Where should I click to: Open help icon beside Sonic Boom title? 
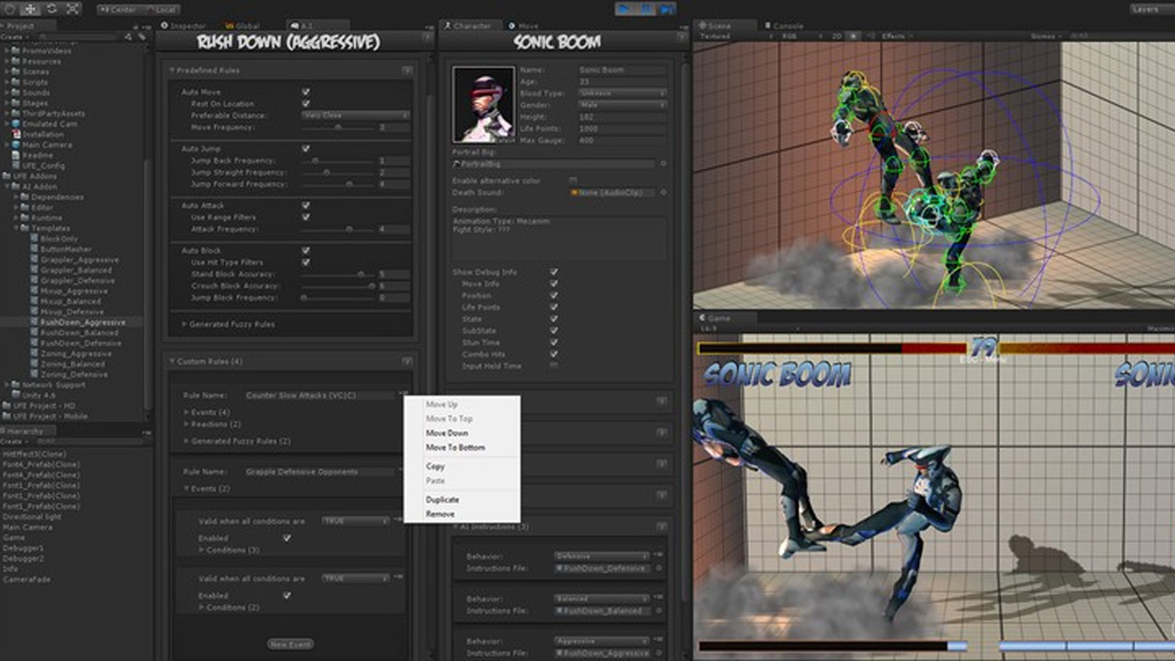coord(681,37)
